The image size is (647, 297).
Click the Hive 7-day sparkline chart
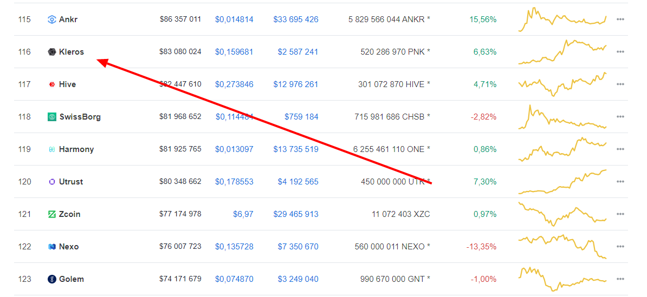tap(562, 84)
